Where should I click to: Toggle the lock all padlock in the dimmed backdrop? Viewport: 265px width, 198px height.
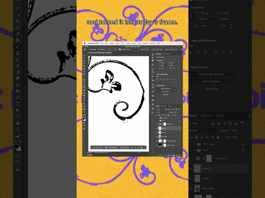[218, 137]
